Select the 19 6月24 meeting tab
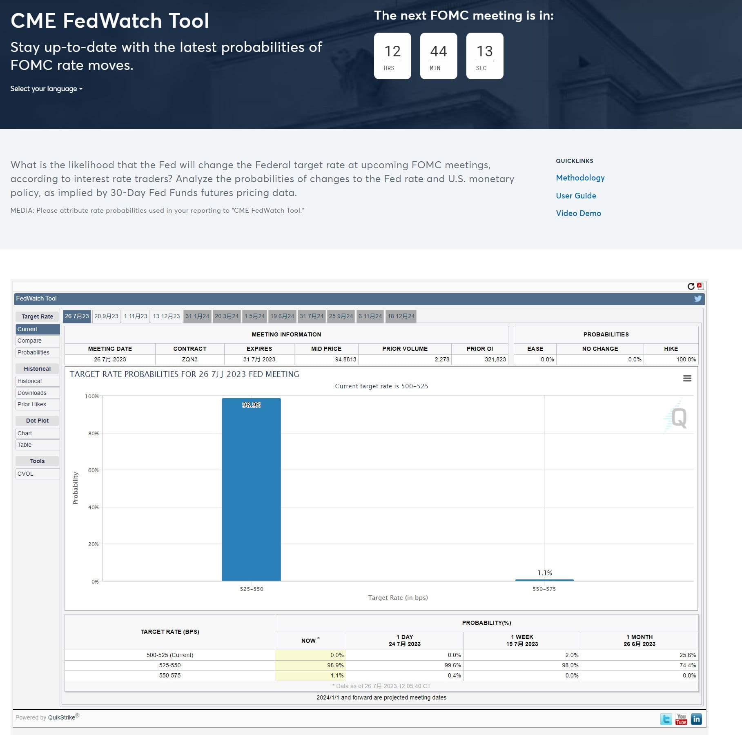The width and height of the screenshot is (742, 735). (x=282, y=316)
